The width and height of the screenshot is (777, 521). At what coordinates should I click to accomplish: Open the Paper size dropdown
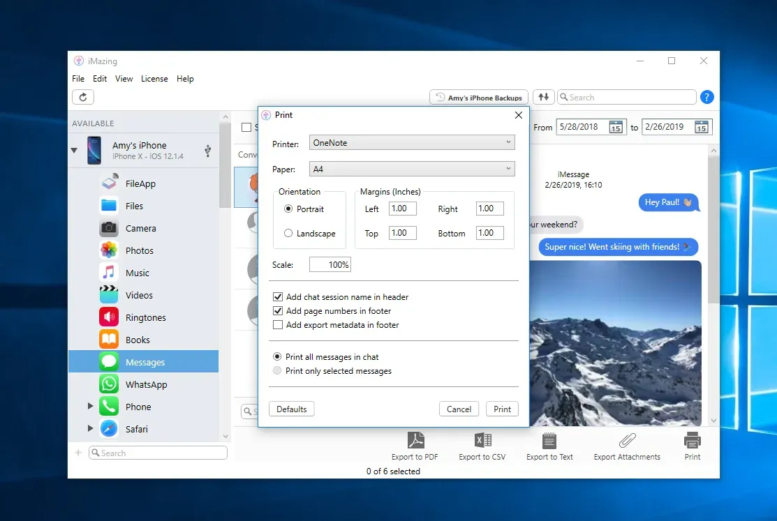click(x=411, y=169)
